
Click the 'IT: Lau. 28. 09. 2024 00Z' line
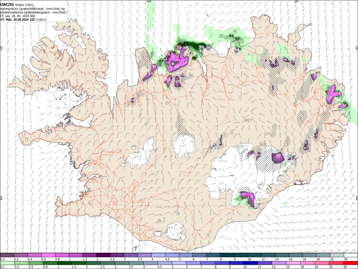click(18, 16)
